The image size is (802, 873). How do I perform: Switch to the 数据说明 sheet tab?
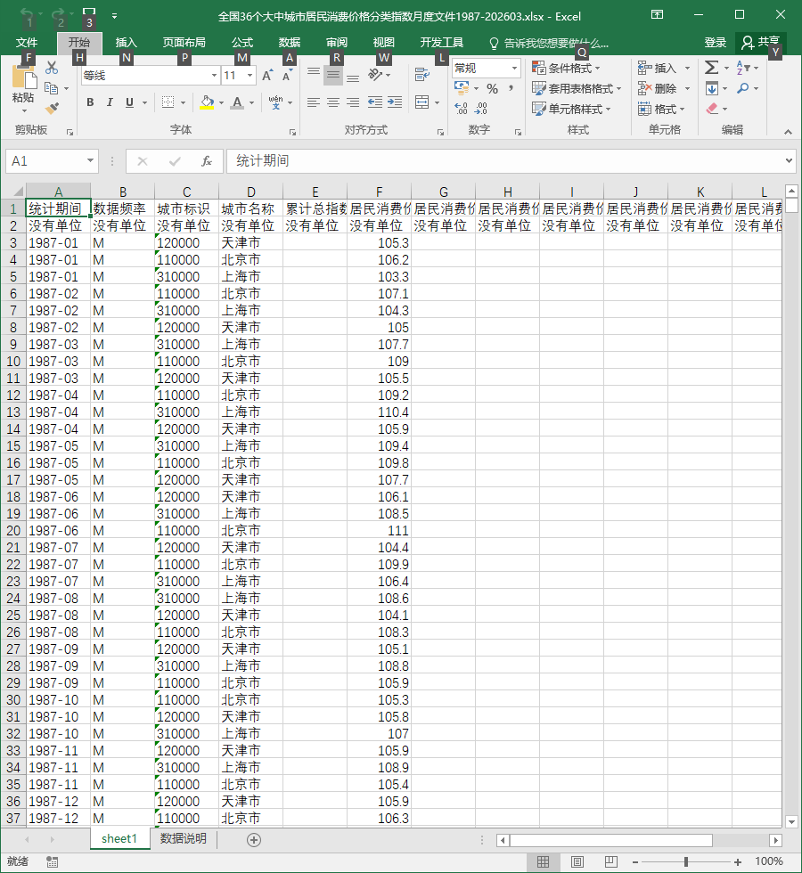[x=184, y=838]
